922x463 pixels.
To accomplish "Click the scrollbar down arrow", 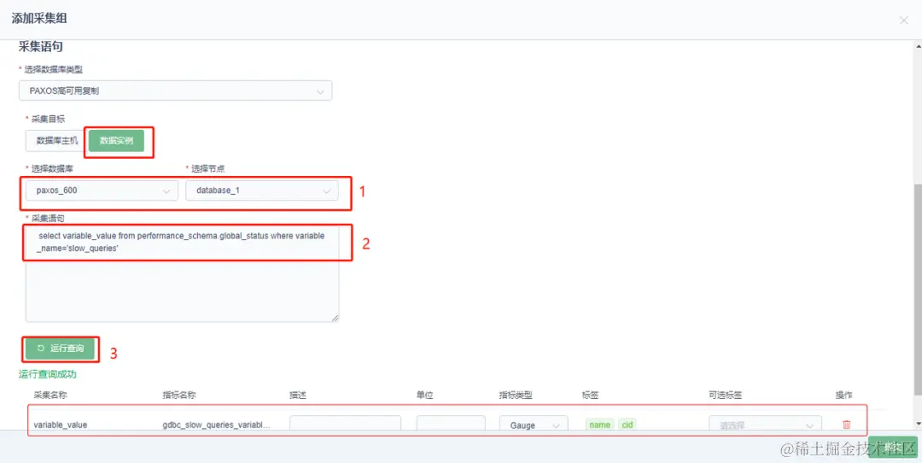I will click(x=917, y=425).
